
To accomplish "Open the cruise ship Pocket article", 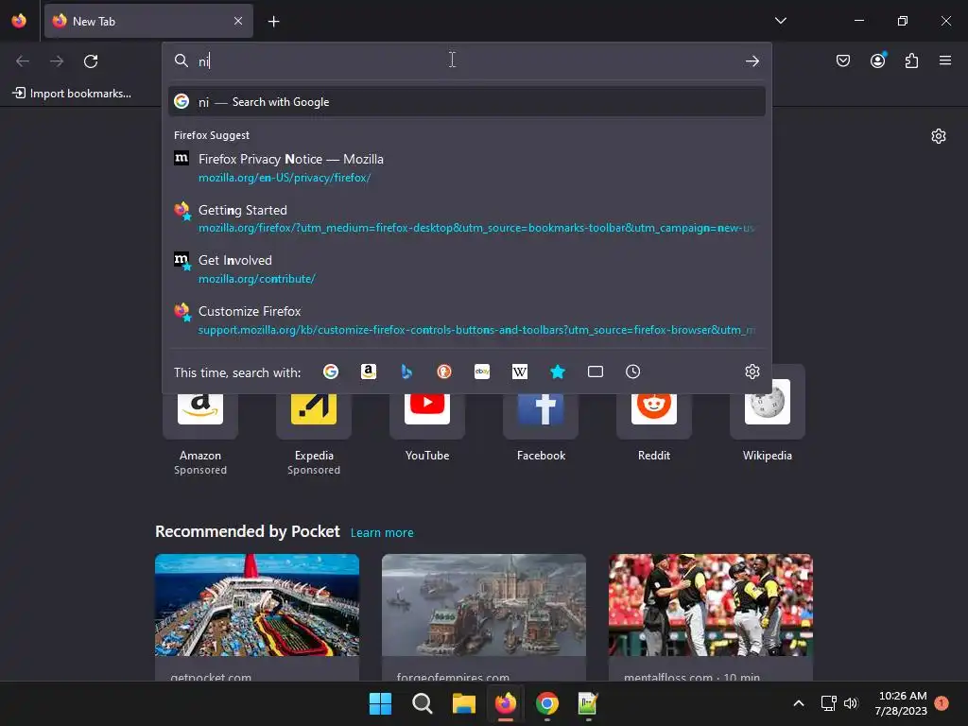I will [x=257, y=617].
